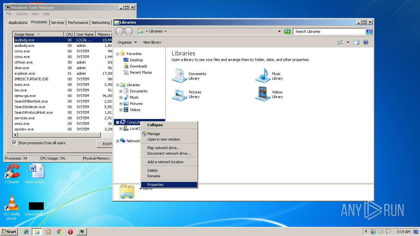Sort by Image Name column header
This screenshot has width=420, height=236.
point(38,34)
